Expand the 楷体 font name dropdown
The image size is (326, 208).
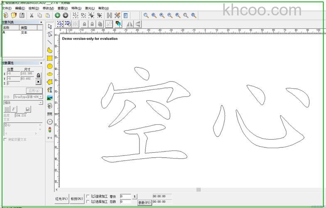[23, 102]
